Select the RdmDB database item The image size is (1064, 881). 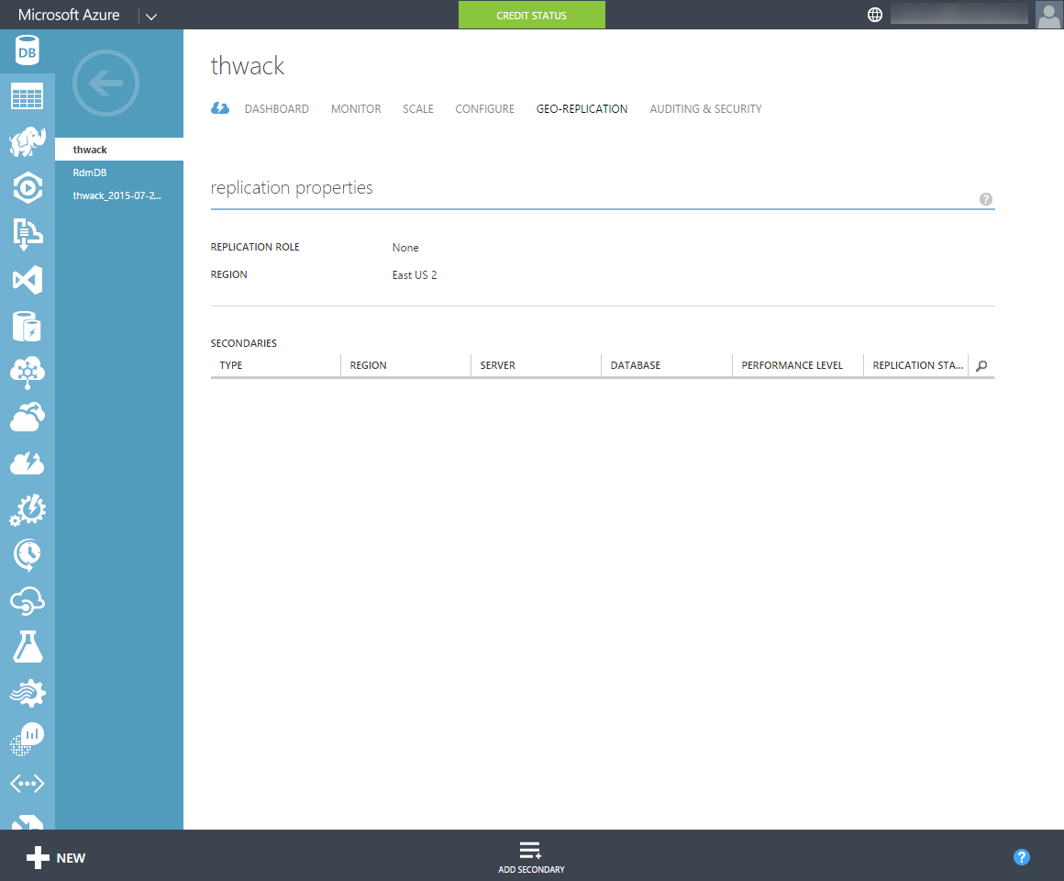(x=118, y=173)
